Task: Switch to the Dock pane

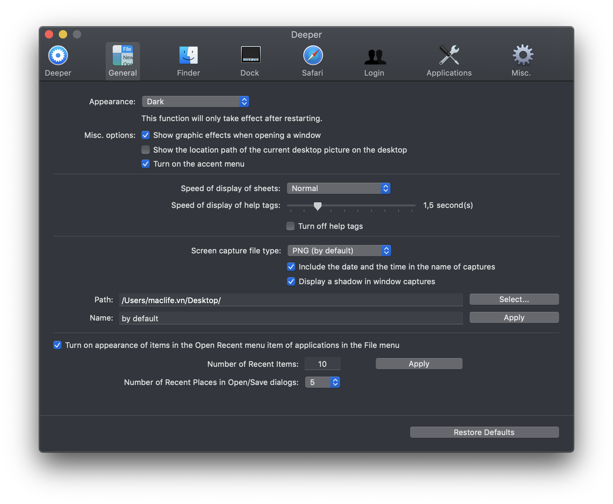Action: coord(250,59)
